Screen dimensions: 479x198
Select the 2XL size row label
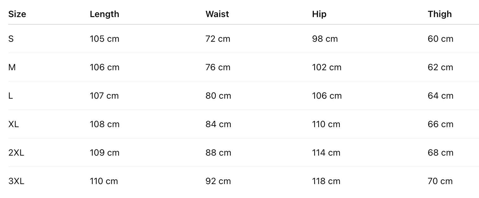[16, 153]
